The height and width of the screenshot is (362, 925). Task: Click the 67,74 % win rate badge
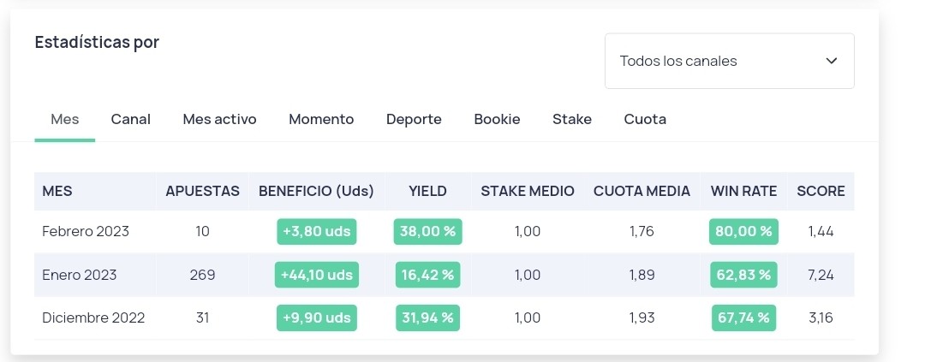(x=743, y=317)
